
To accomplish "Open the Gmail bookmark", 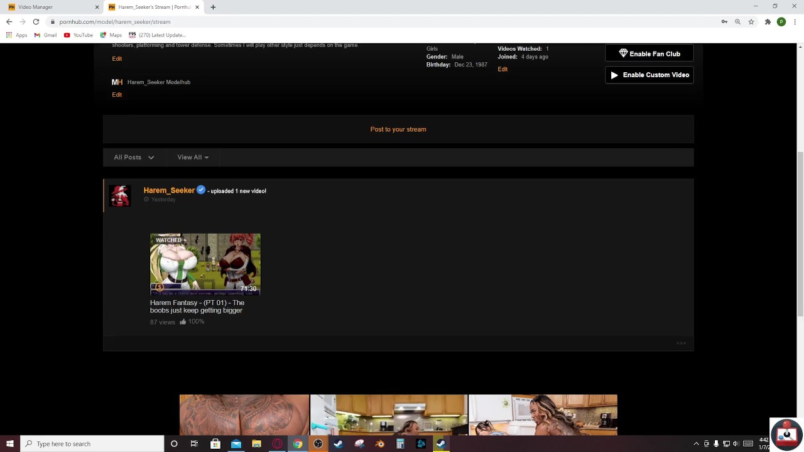I will (x=45, y=35).
